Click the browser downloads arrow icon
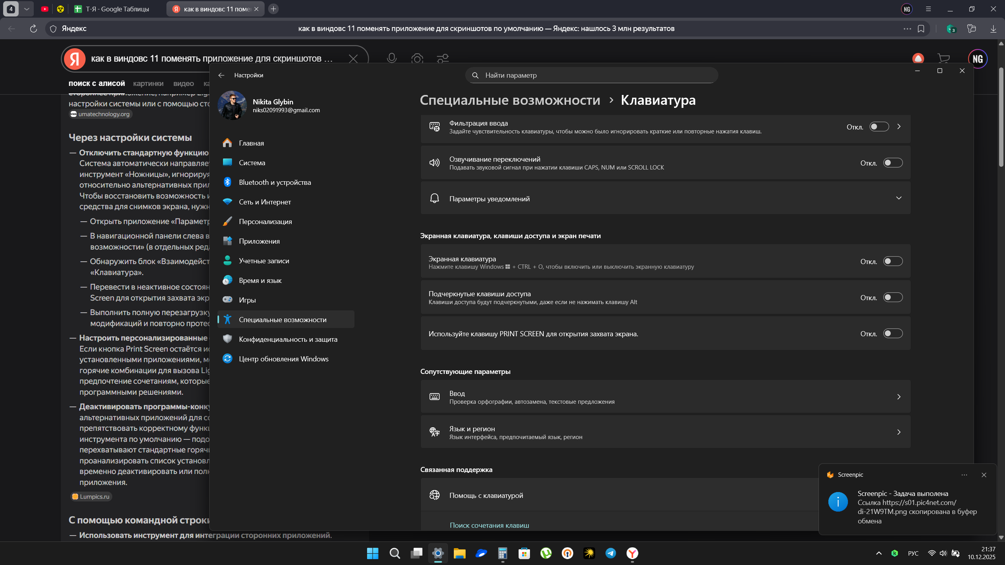This screenshot has width=1005, height=565. point(993,29)
